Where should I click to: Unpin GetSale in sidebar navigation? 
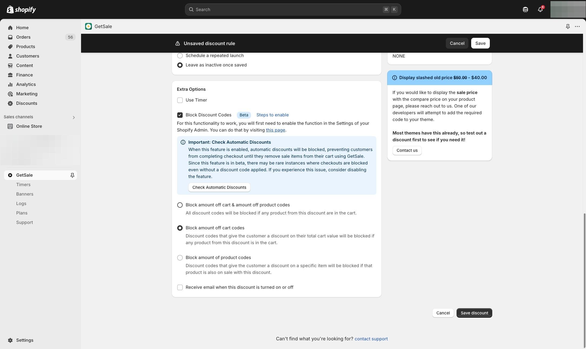(x=72, y=175)
